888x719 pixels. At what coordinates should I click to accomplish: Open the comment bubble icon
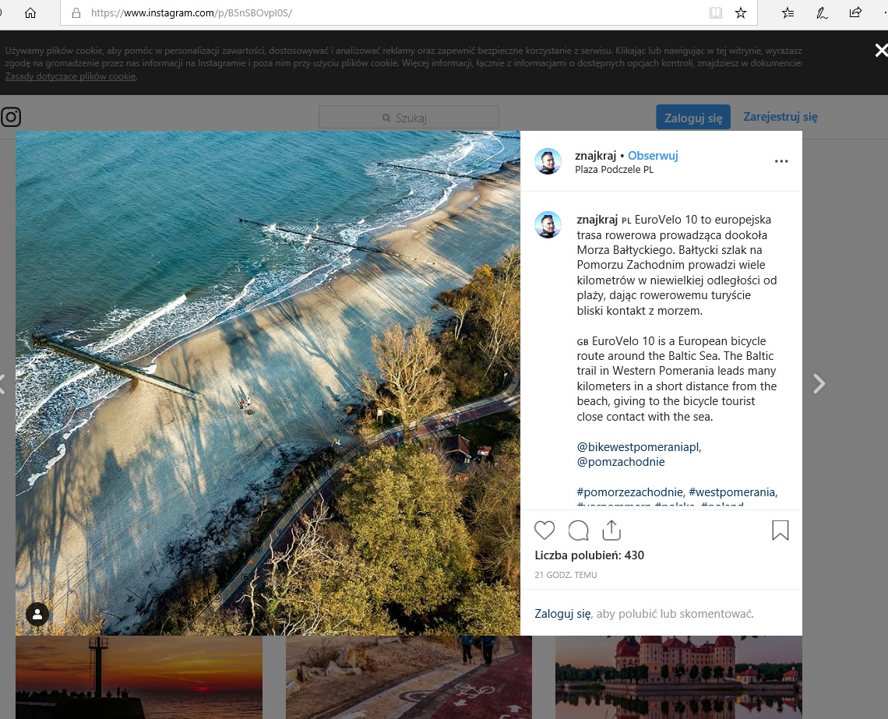click(x=578, y=530)
